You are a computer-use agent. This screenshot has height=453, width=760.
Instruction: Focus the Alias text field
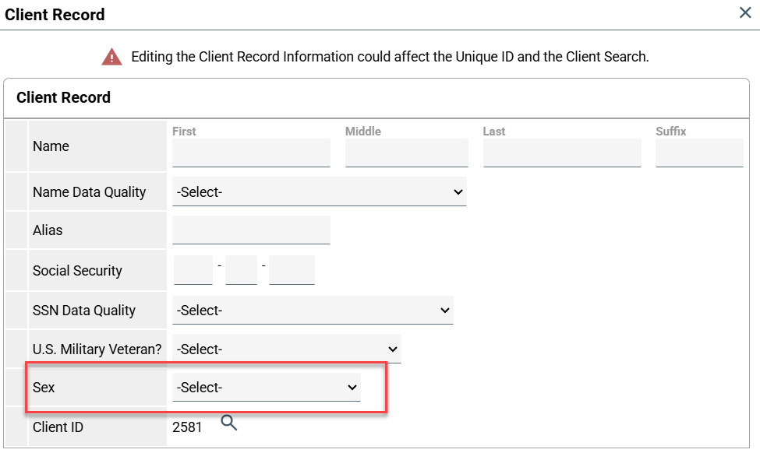coord(251,230)
